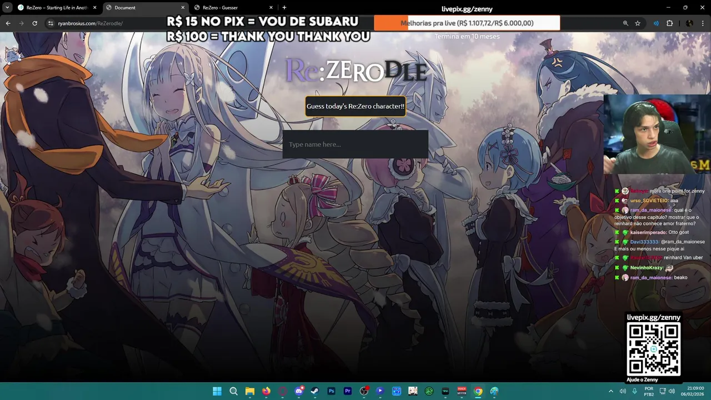The width and height of the screenshot is (711, 400).
Task: Click the first tray speaker icon
Action: pos(623,391)
